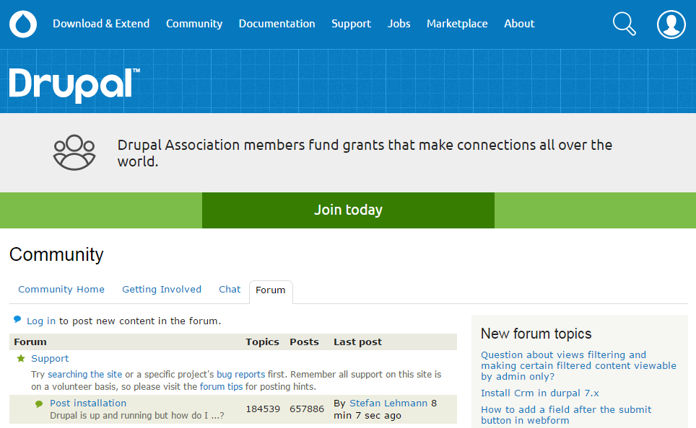Open the Documentation menu item
Viewport: 696px width, 428px height.
coord(277,24)
